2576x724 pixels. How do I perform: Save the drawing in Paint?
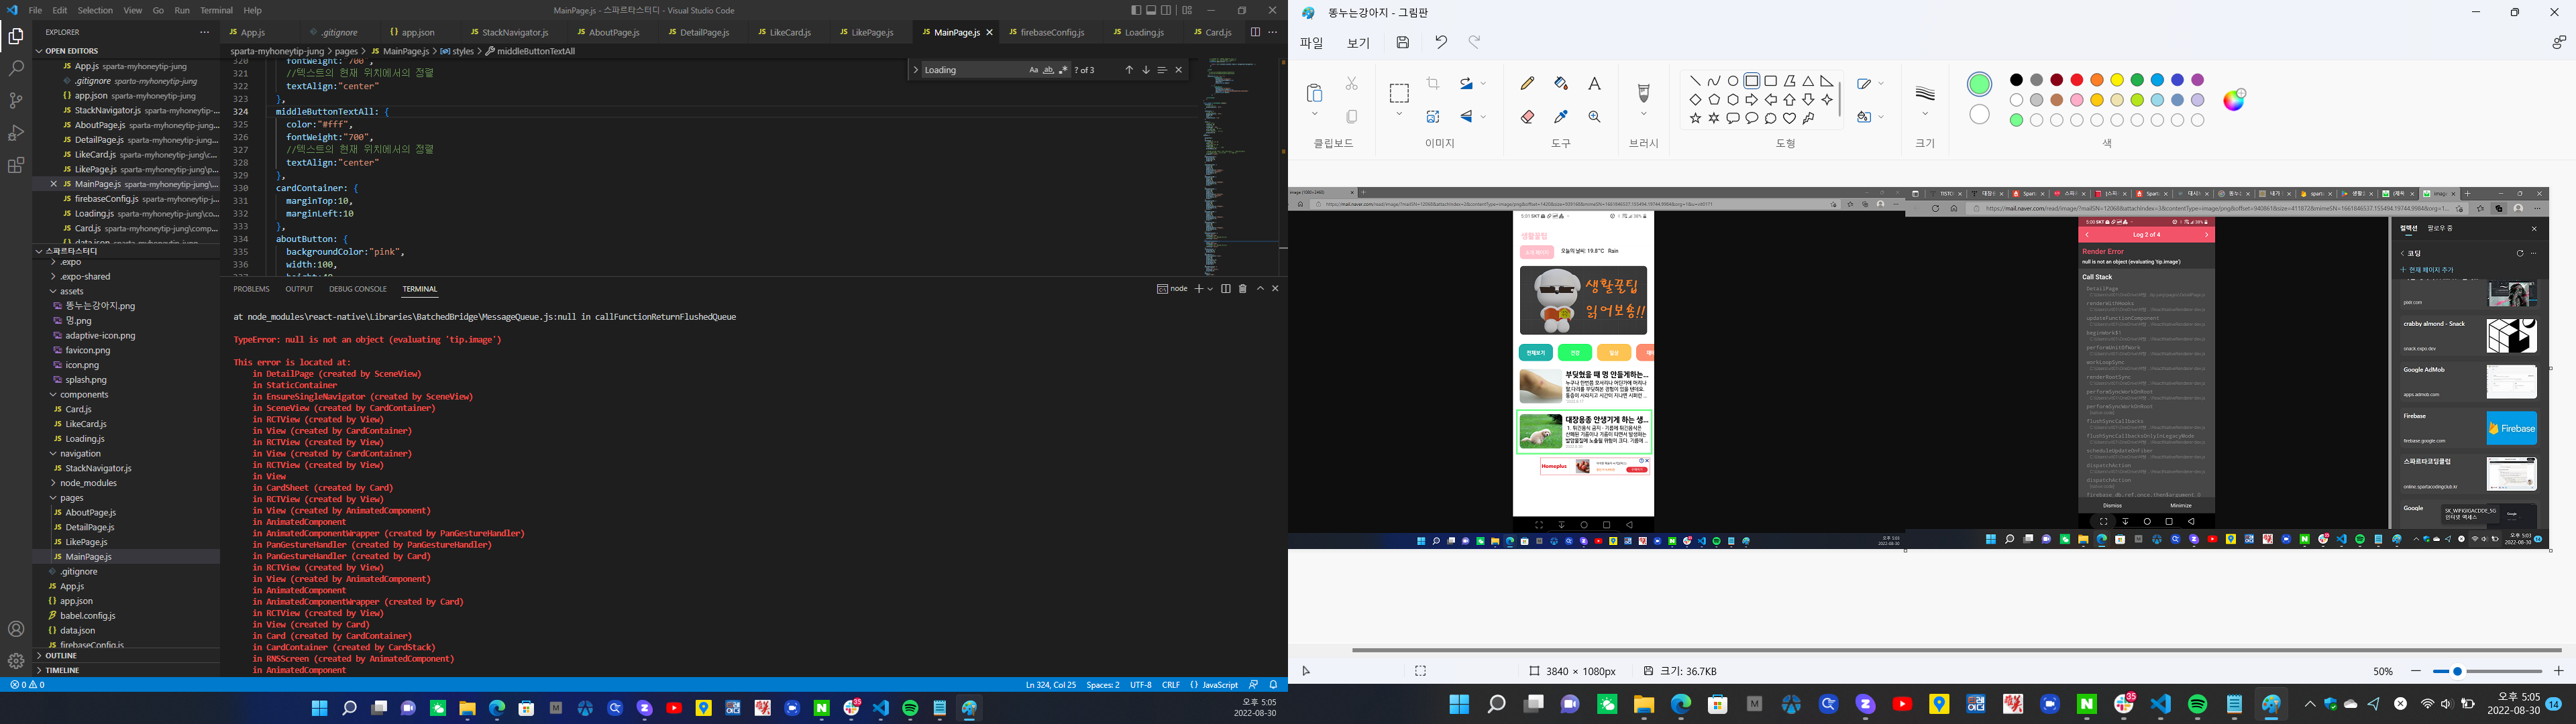click(1403, 42)
